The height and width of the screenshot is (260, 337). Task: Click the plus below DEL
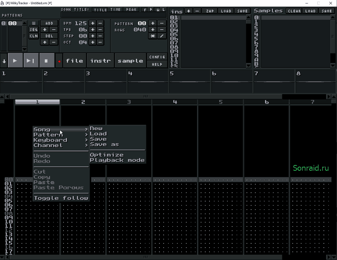[45, 42]
